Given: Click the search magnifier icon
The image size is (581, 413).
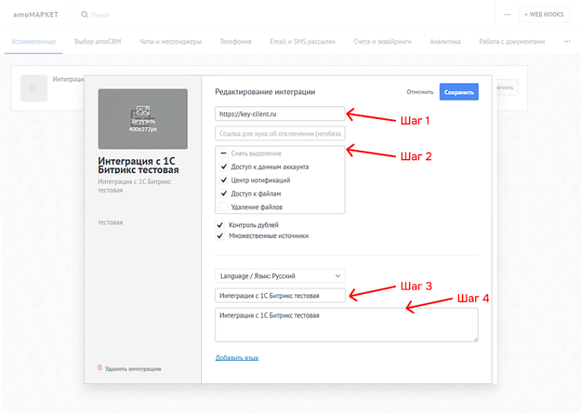Looking at the screenshot, I should [x=85, y=15].
